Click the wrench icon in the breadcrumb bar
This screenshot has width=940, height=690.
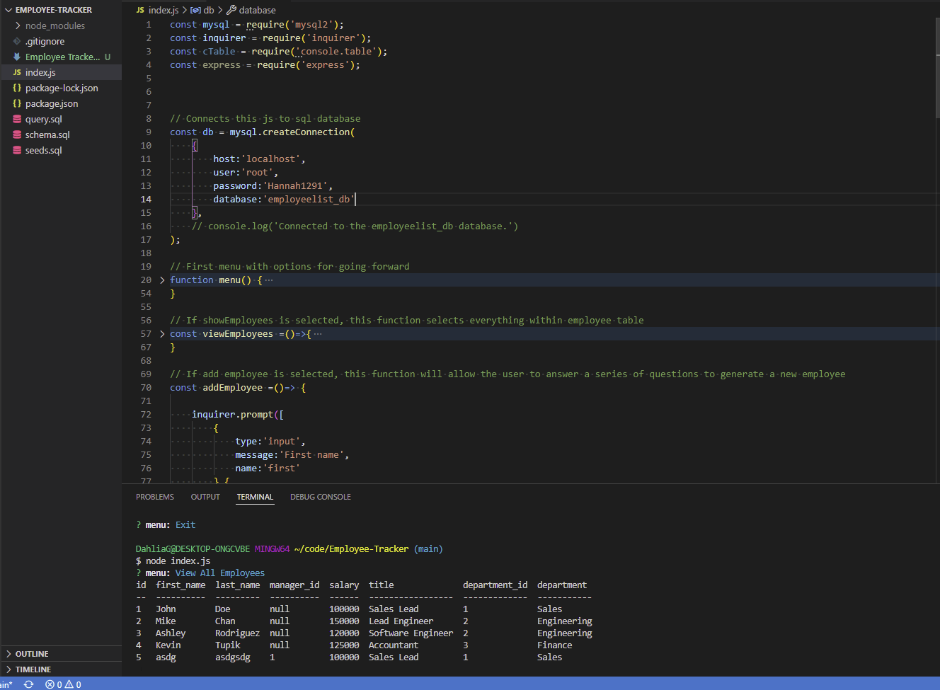coord(231,10)
